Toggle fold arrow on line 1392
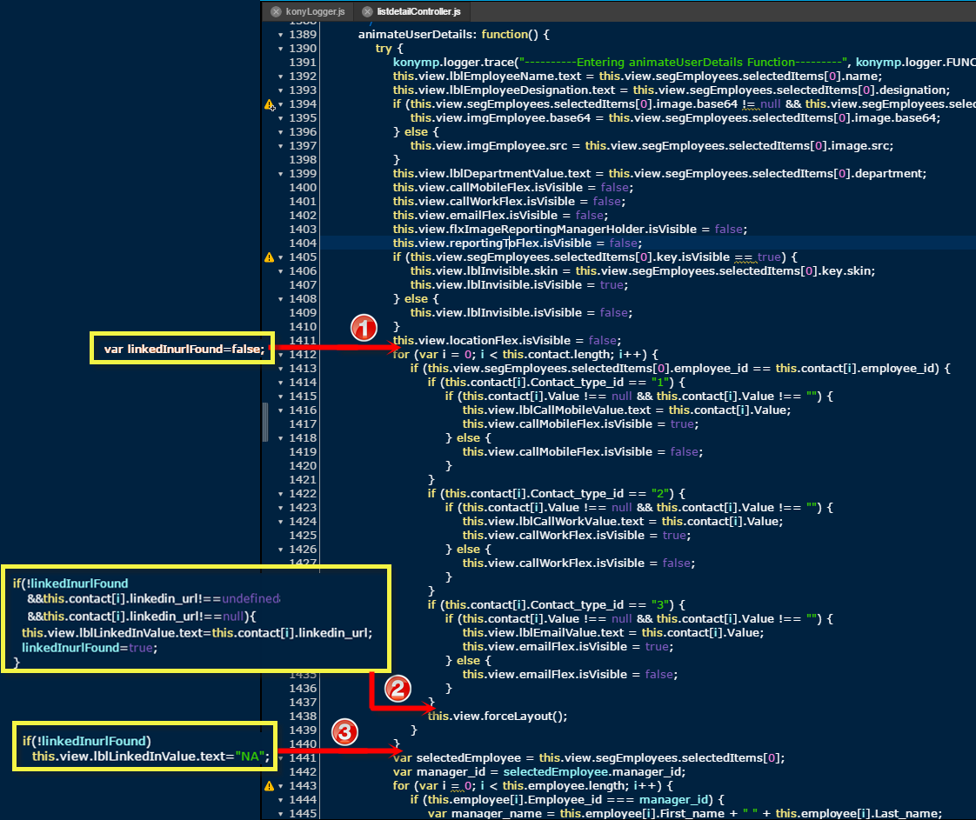This screenshot has height=820, width=976. [281, 77]
